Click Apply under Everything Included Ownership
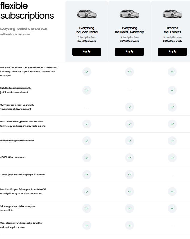190x239 pixels. [129, 52]
